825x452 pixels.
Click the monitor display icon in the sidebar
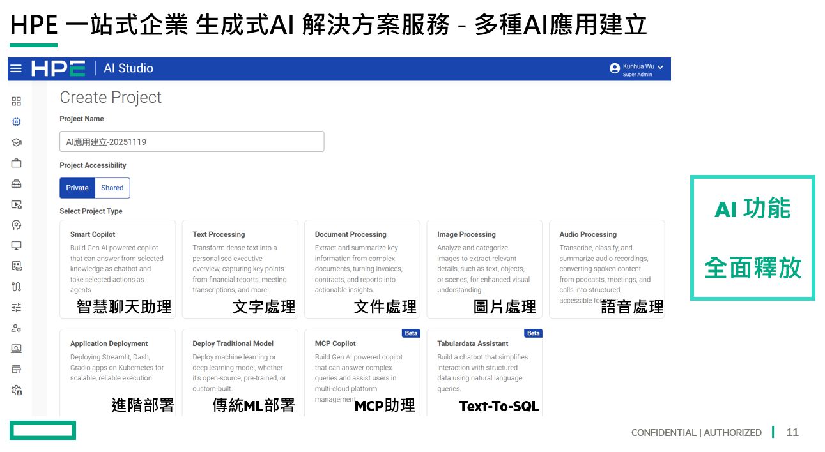point(16,245)
